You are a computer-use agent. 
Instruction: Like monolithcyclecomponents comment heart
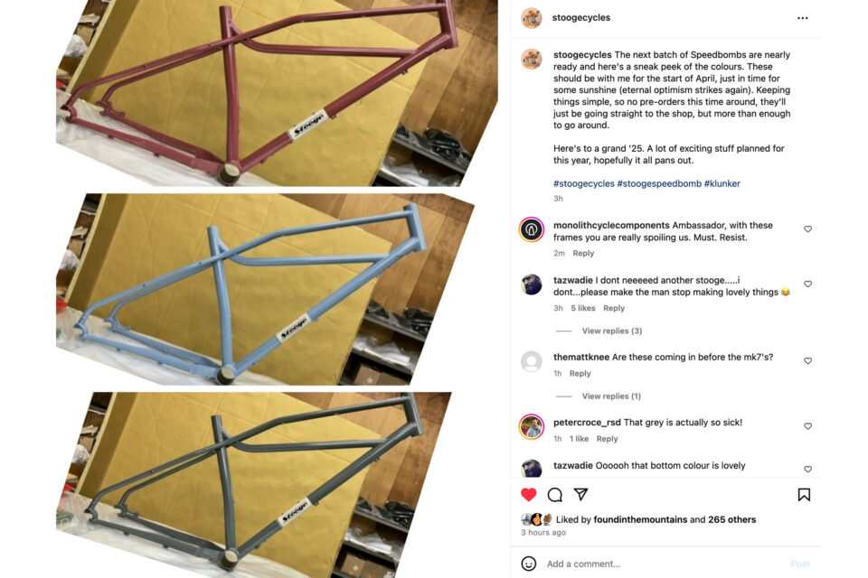click(x=807, y=229)
